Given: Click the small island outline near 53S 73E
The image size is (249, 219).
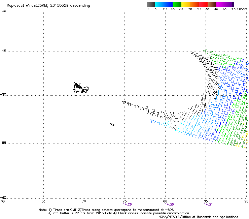Looking at the screenshot, I should pos(113,125).
